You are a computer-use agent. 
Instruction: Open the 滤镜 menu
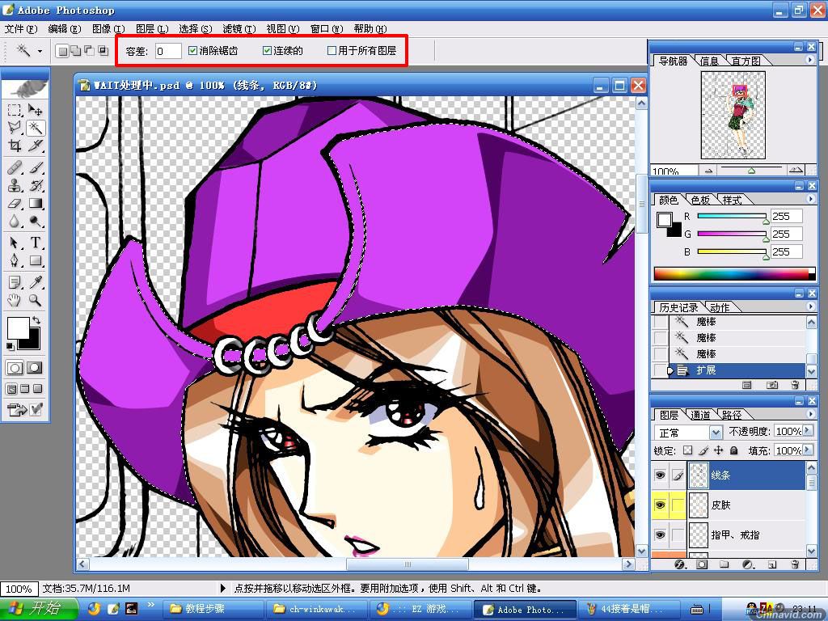239,28
